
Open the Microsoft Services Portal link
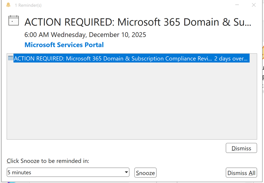(64, 45)
